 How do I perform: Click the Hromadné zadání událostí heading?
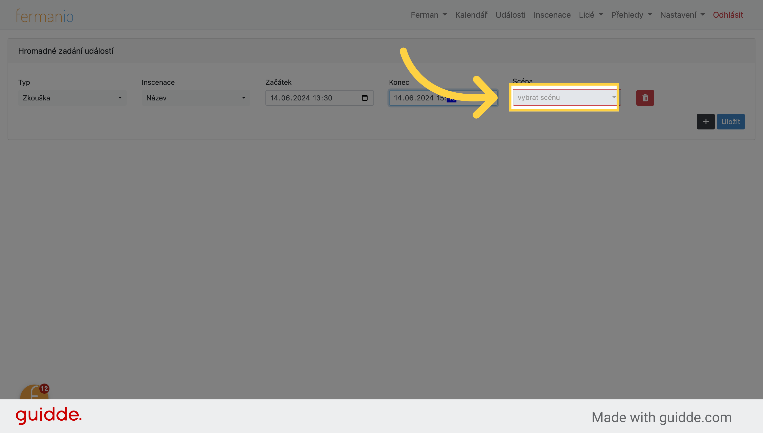pyautogui.click(x=66, y=51)
